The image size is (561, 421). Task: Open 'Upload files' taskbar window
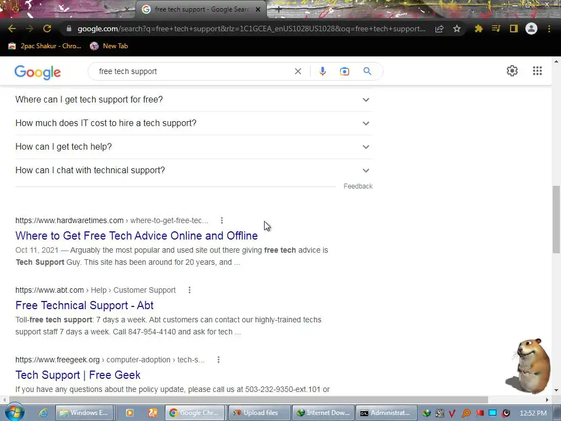(259, 413)
